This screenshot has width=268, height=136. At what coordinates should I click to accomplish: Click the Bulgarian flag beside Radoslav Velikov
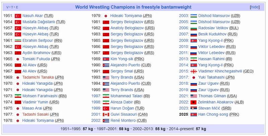click(193, 28)
